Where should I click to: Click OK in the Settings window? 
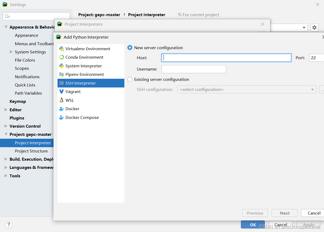click(253, 225)
